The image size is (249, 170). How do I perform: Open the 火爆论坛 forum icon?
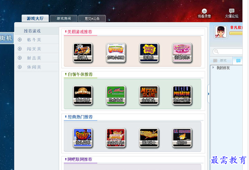(232, 11)
